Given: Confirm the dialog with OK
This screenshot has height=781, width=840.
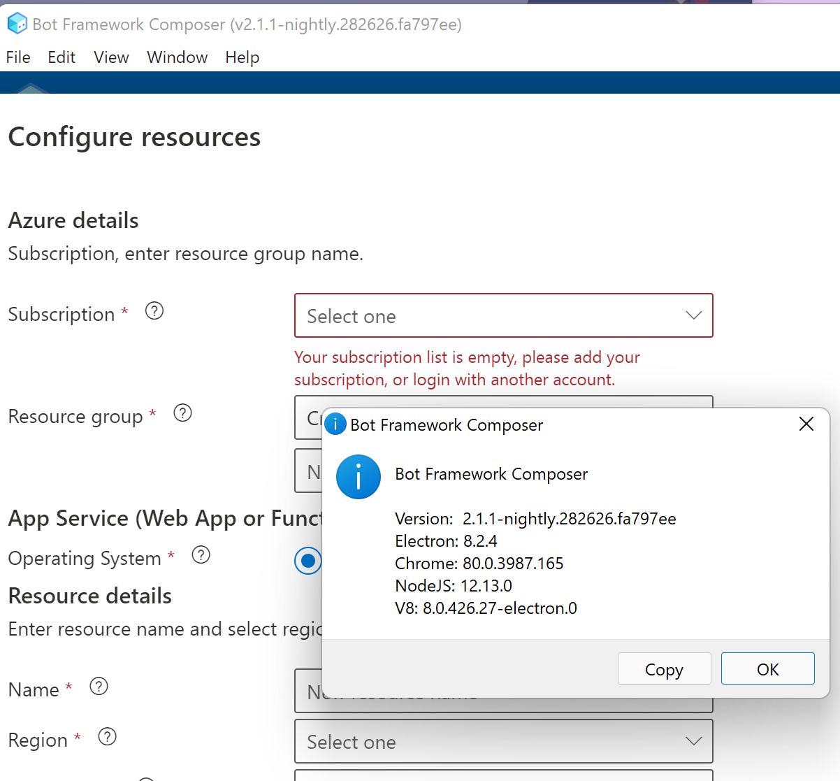Looking at the screenshot, I should click(x=767, y=668).
